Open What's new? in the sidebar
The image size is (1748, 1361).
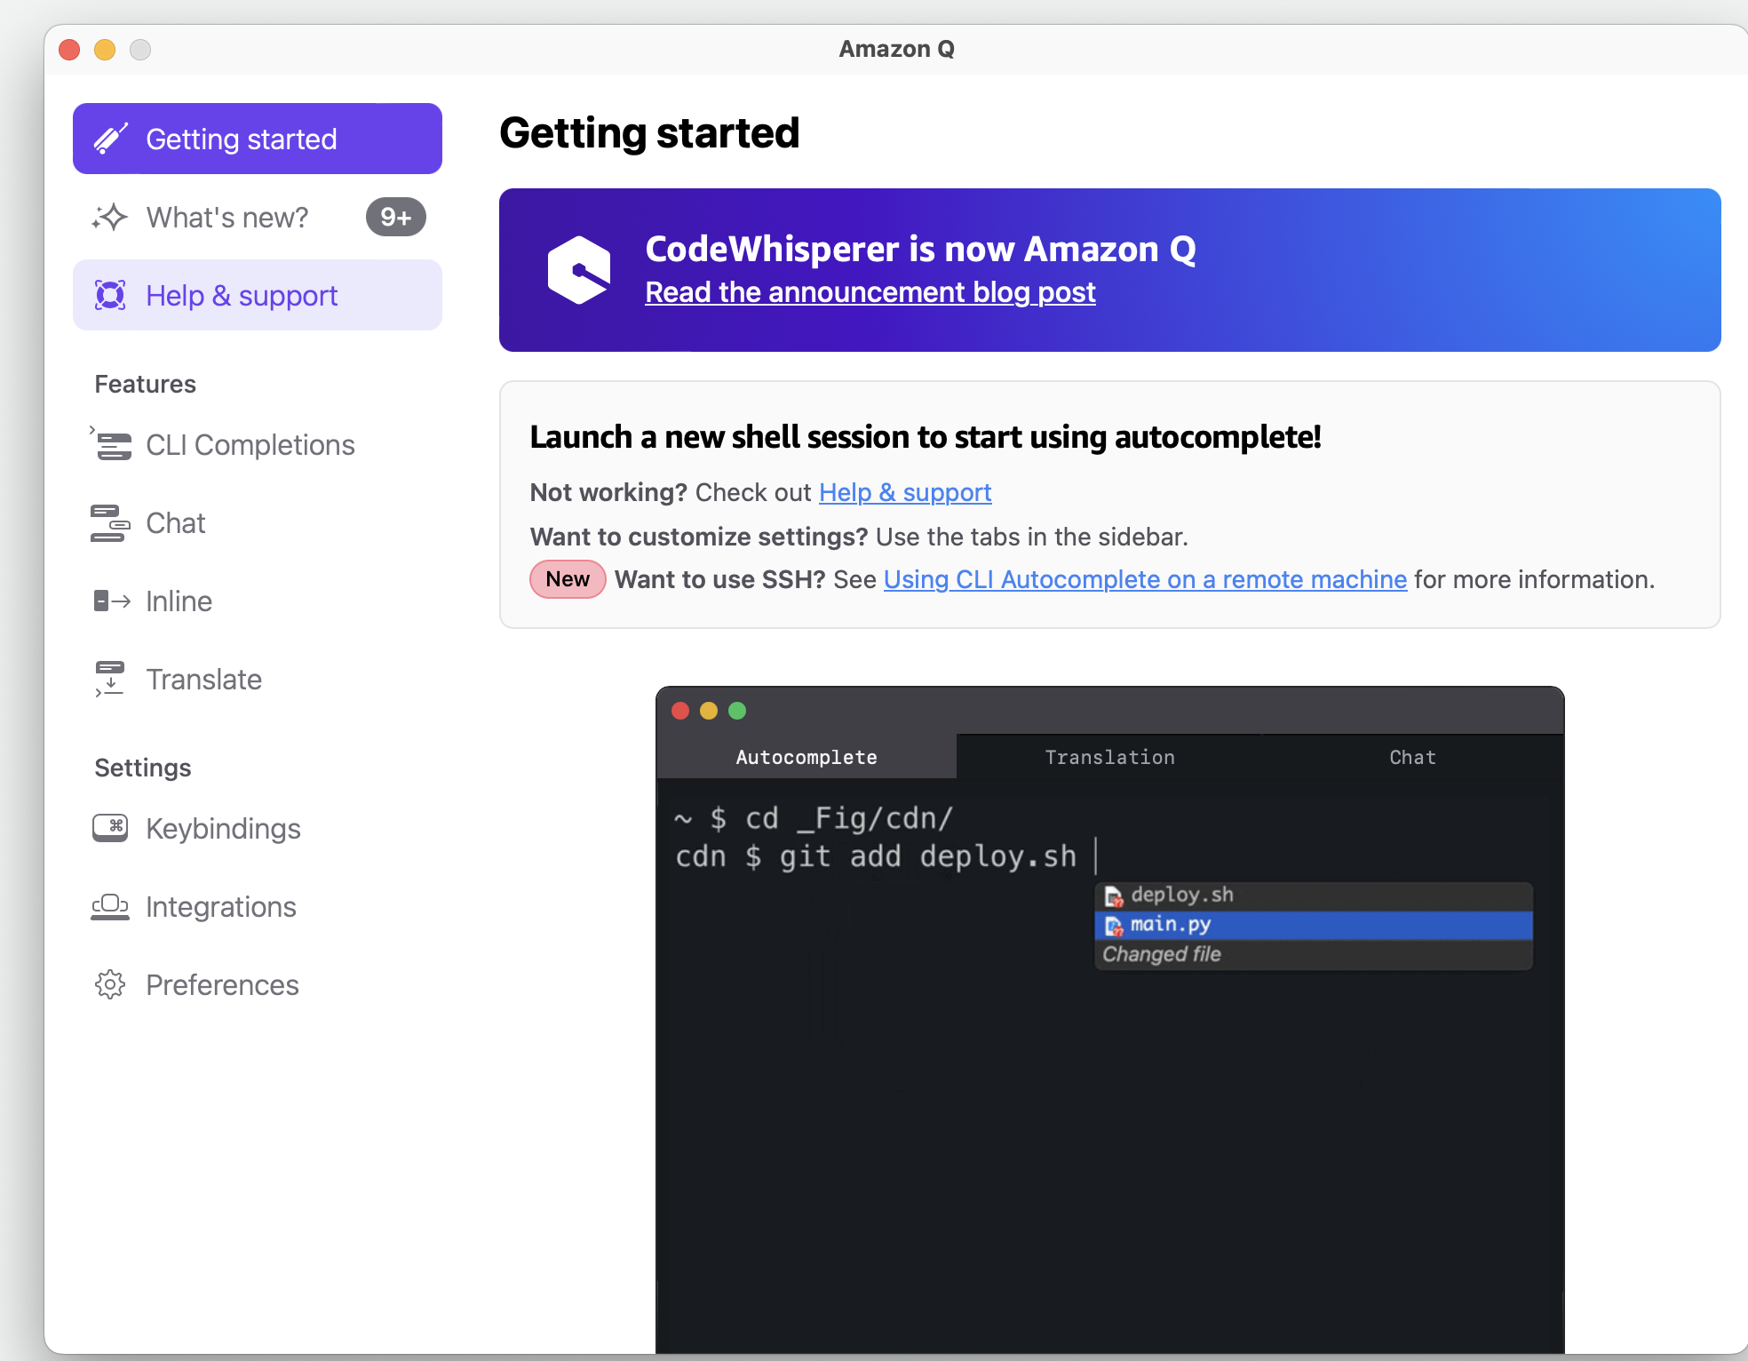(x=258, y=217)
